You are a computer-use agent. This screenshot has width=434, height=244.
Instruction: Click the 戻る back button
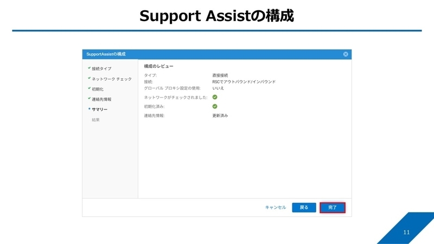pos(304,208)
